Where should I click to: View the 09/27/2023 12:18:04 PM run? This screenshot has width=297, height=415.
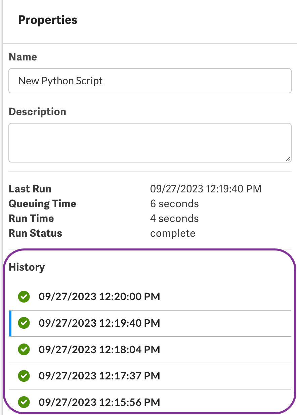pyautogui.click(x=99, y=350)
